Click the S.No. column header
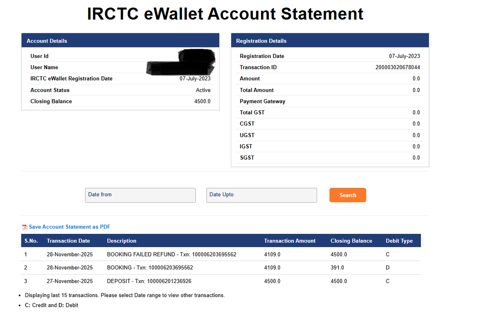The height and width of the screenshot is (331, 500). (x=31, y=241)
